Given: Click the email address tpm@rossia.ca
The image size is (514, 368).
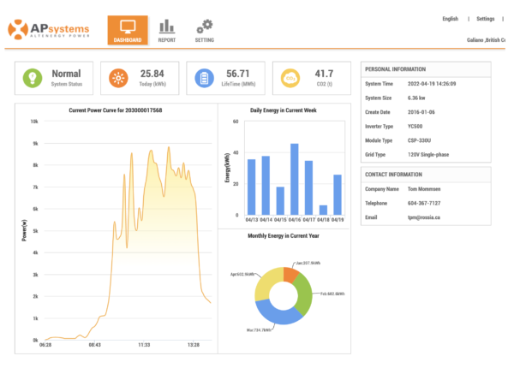Looking at the screenshot, I should pyautogui.click(x=426, y=217).
